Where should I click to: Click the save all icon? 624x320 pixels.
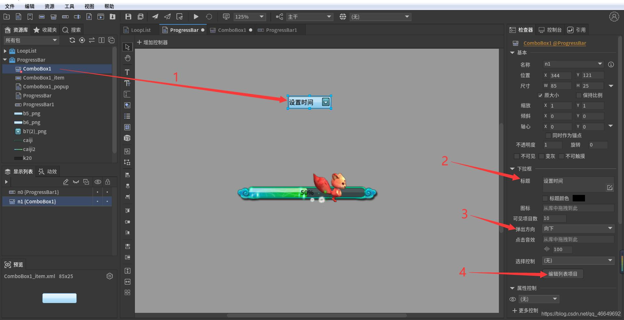(x=140, y=17)
